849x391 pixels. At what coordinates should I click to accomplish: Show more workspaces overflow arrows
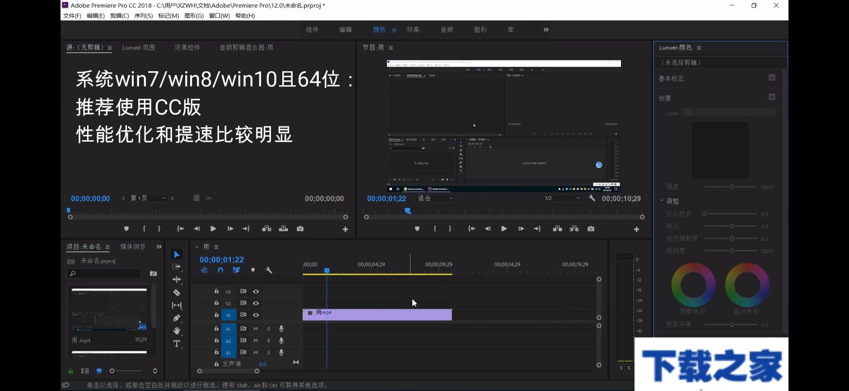546,30
